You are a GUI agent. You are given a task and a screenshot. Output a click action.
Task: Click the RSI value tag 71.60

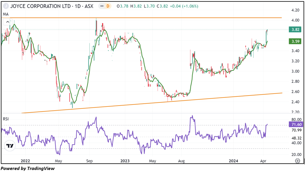tap(296, 124)
